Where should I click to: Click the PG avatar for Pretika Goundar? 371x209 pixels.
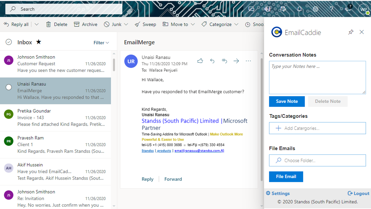(9, 114)
